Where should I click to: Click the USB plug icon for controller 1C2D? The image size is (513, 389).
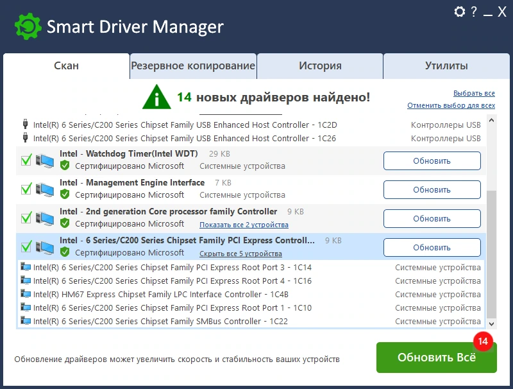(25, 125)
